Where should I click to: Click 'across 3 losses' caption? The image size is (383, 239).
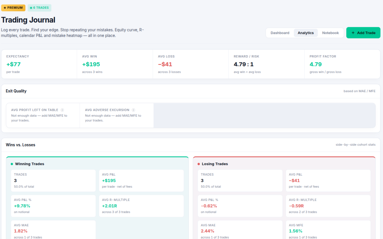coord(169,72)
